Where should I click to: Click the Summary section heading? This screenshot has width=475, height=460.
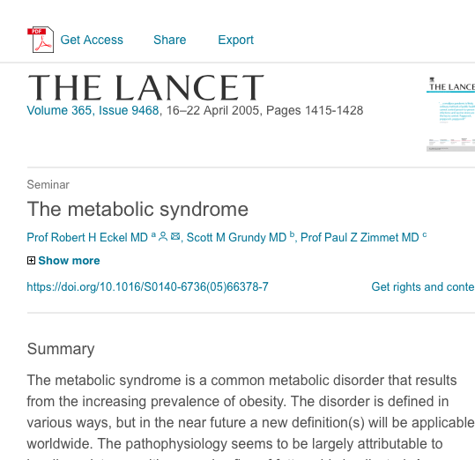61,349
